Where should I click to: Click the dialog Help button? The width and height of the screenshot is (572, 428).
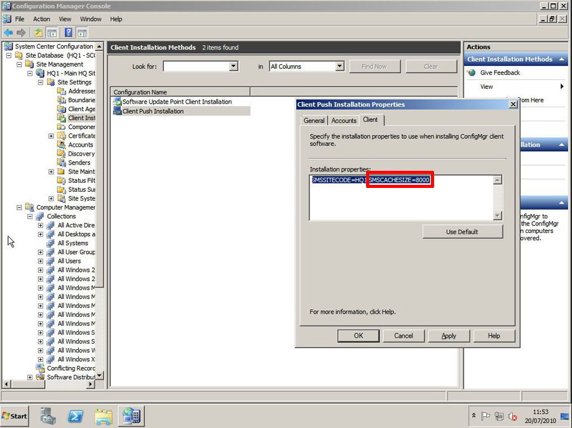(x=494, y=336)
